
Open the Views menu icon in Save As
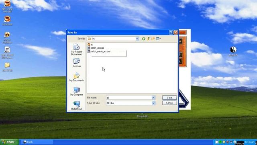pos(158,39)
